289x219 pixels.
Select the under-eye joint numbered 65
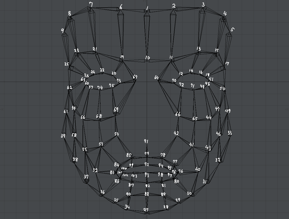tap(195, 119)
